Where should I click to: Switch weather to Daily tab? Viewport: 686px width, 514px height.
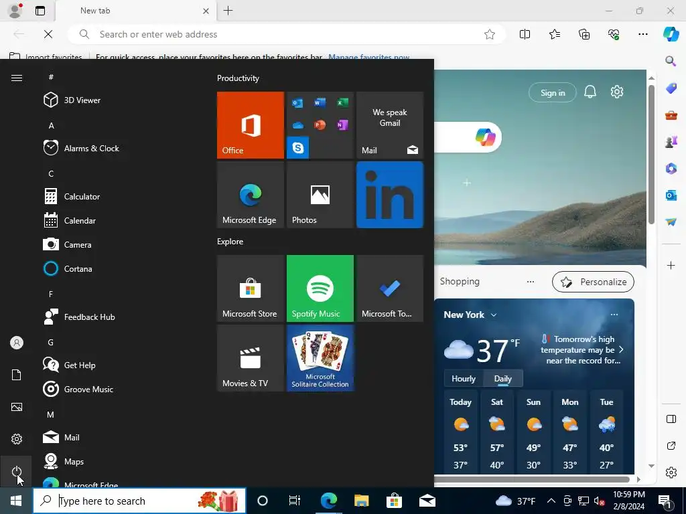(x=502, y=379)
